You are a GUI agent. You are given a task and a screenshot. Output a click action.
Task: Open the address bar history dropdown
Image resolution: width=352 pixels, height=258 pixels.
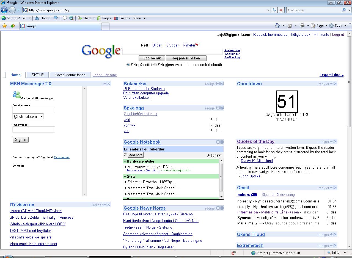268,10
